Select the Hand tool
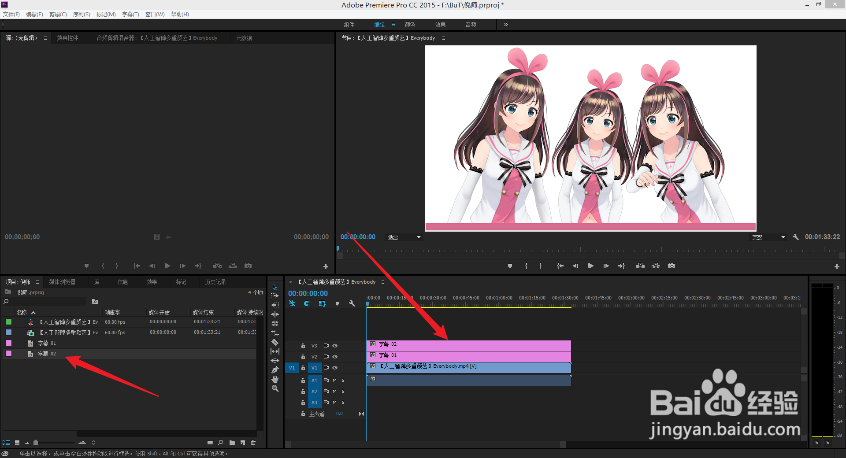The image size is (846, 458). click(275, 379)
